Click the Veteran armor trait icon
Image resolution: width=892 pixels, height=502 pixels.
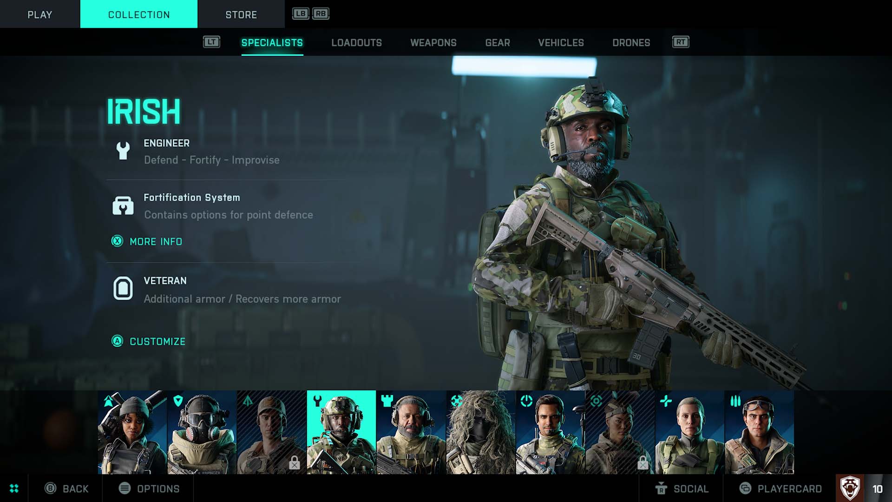(x=123, y=288)
